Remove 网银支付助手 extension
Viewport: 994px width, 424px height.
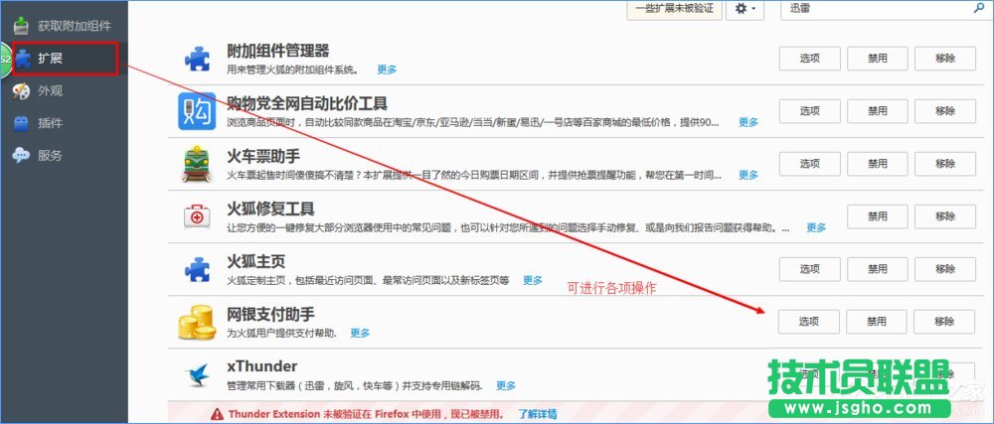pos(944,322)
